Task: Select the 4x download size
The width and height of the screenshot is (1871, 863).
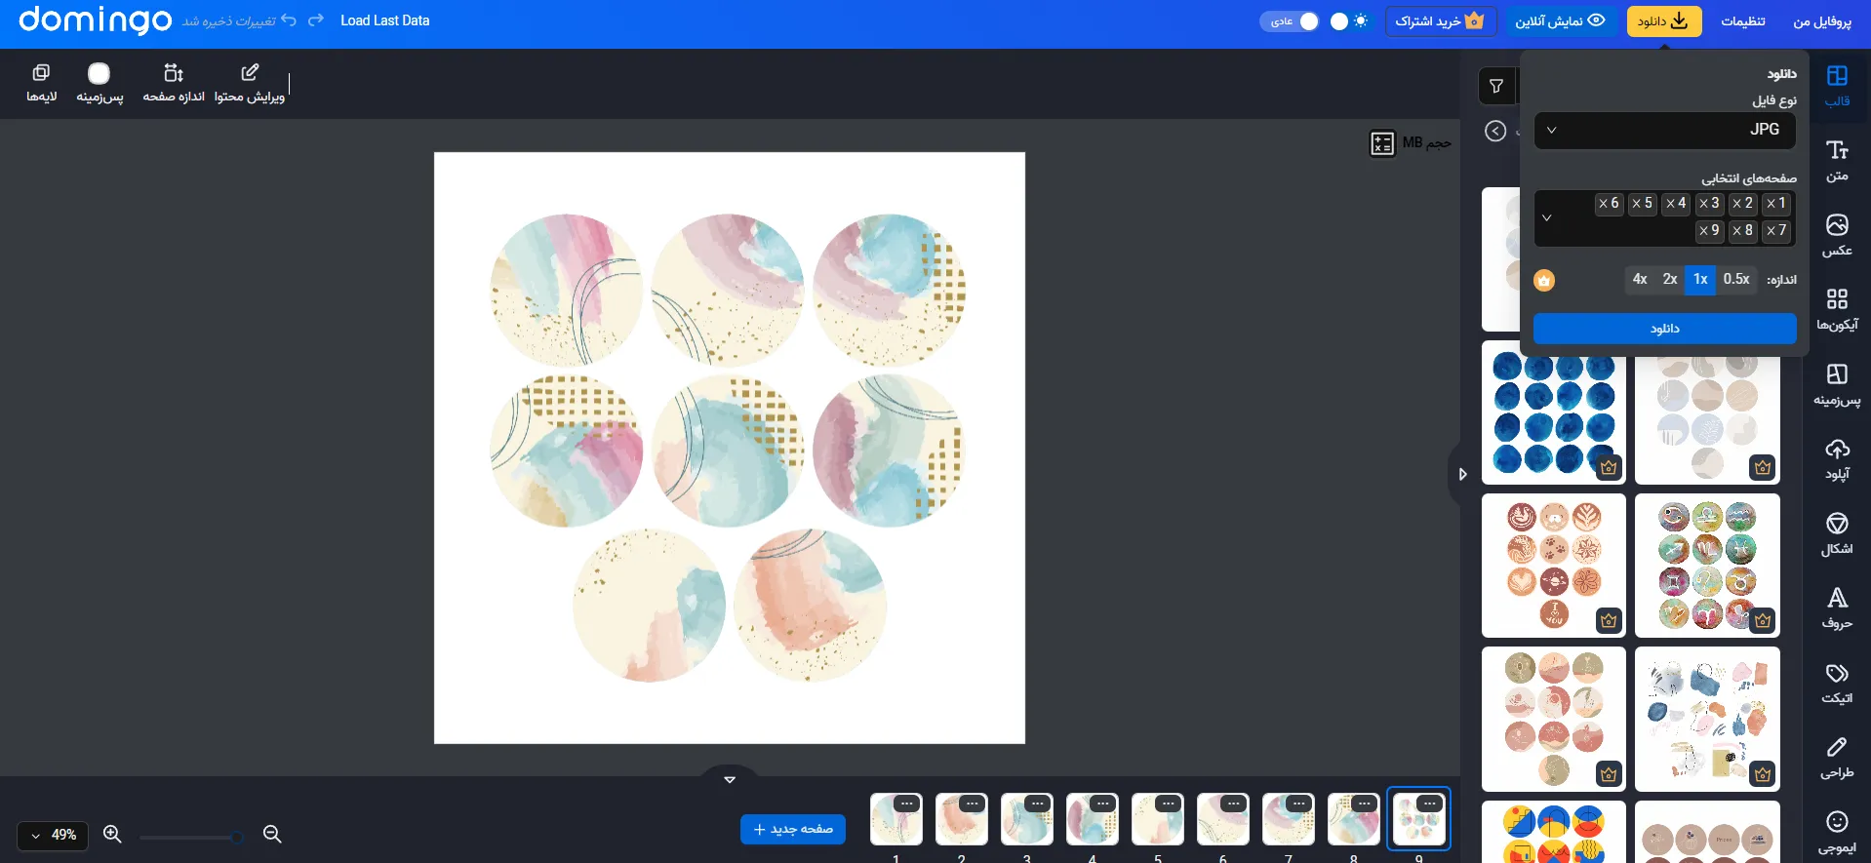Action: click(x=1640, y=279)
